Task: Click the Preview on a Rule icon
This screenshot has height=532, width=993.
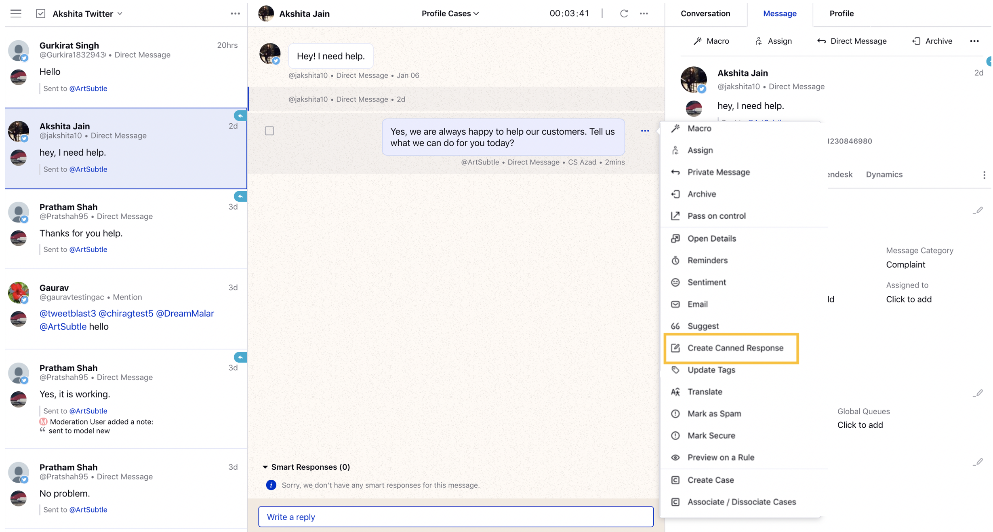Action: pos(676,457)
